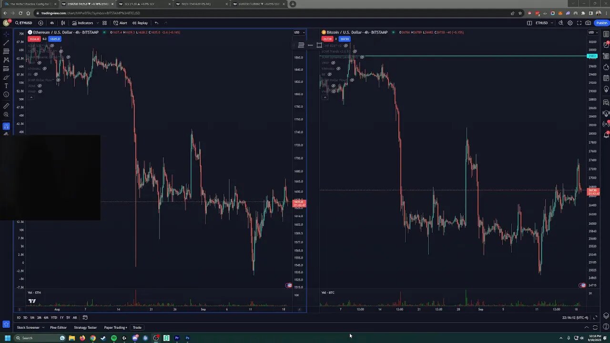Screen dimensions: 610x343
Task: Create an Alert from the toolbar
Action: tap(120, 23)
